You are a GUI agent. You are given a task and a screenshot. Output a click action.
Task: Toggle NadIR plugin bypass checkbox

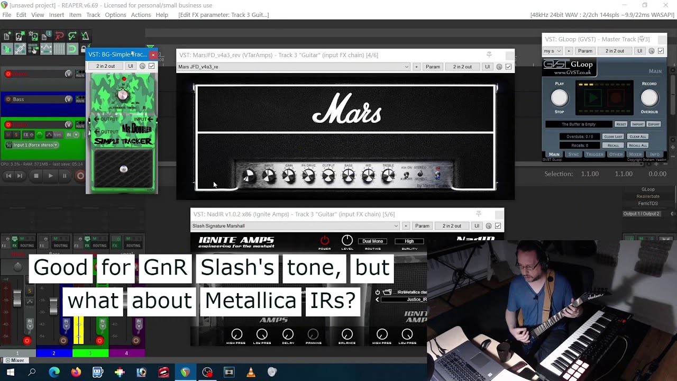(x=498, y=226)
